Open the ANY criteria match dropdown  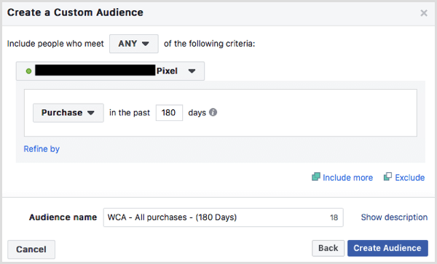point(134,44)
